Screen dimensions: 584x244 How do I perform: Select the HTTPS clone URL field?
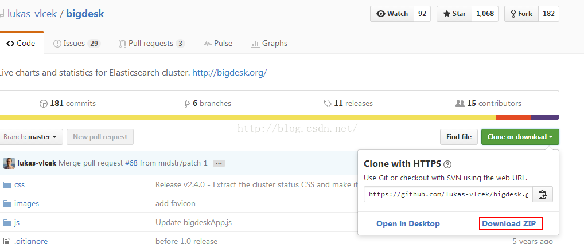448,194
